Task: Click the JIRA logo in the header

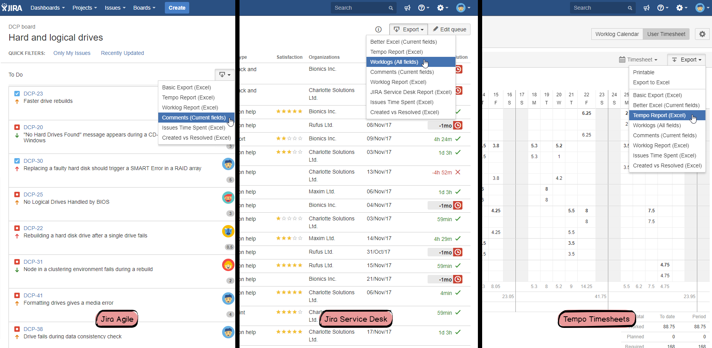Action: (x=12, y=8)
